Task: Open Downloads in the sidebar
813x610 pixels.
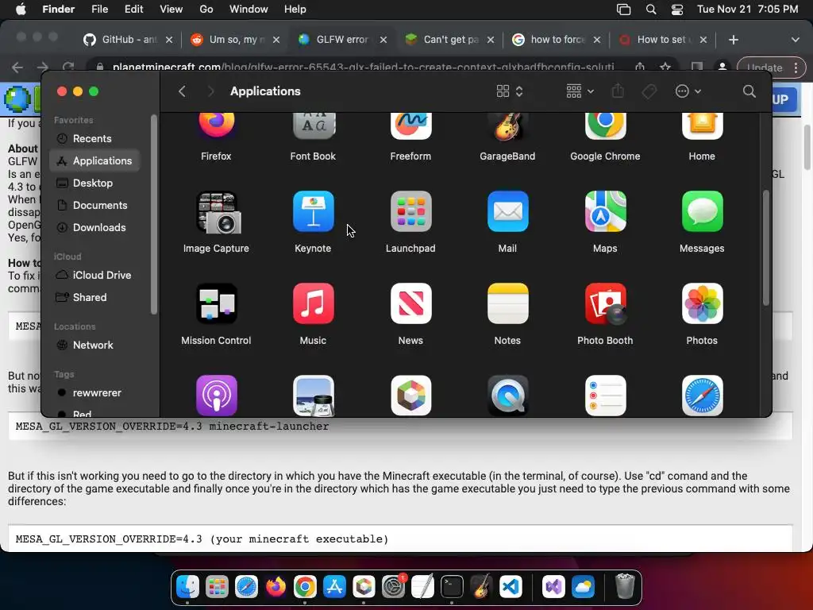Action: (x=94, y=228)
